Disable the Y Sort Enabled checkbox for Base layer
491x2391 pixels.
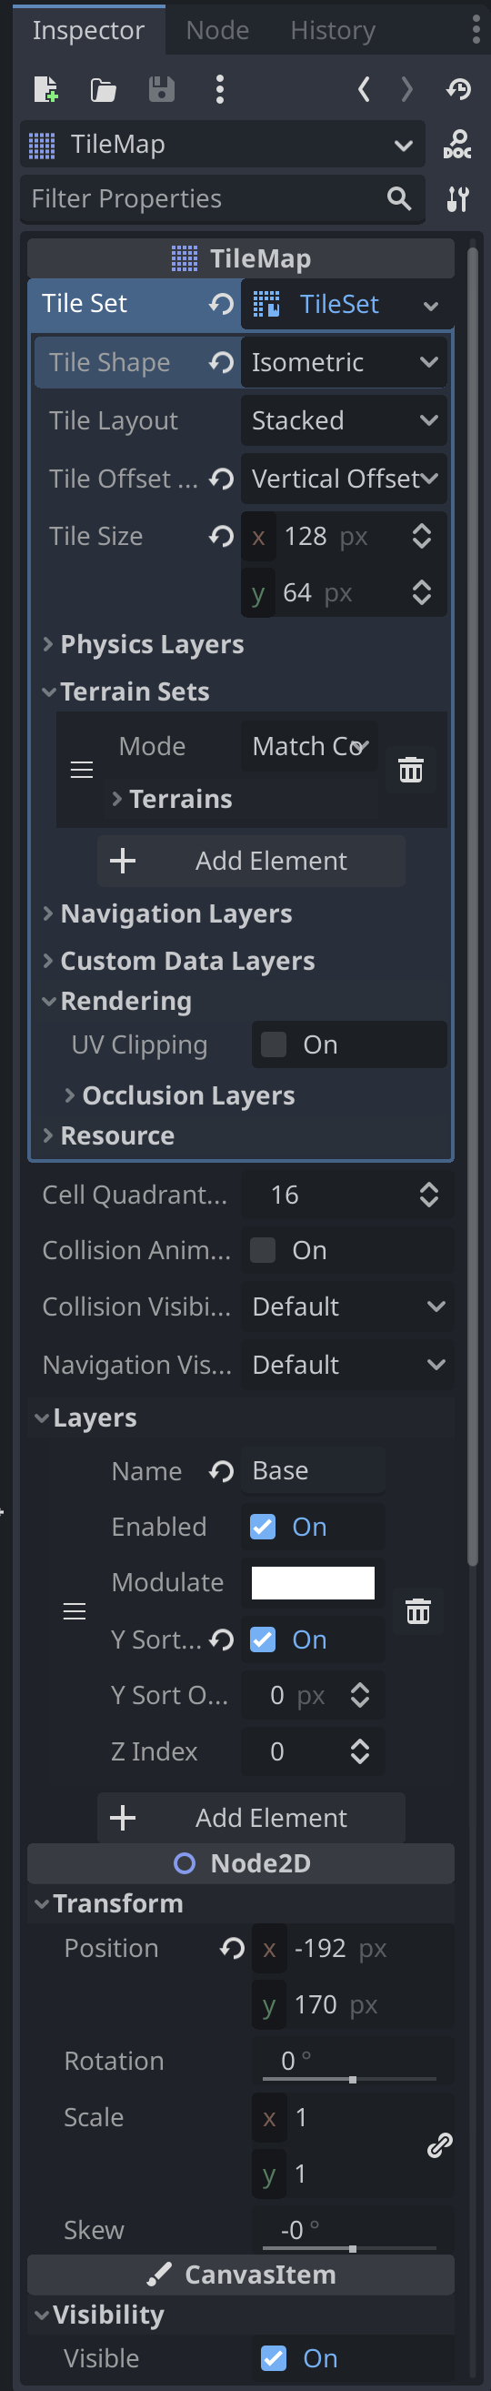(x=263, y=1639)
